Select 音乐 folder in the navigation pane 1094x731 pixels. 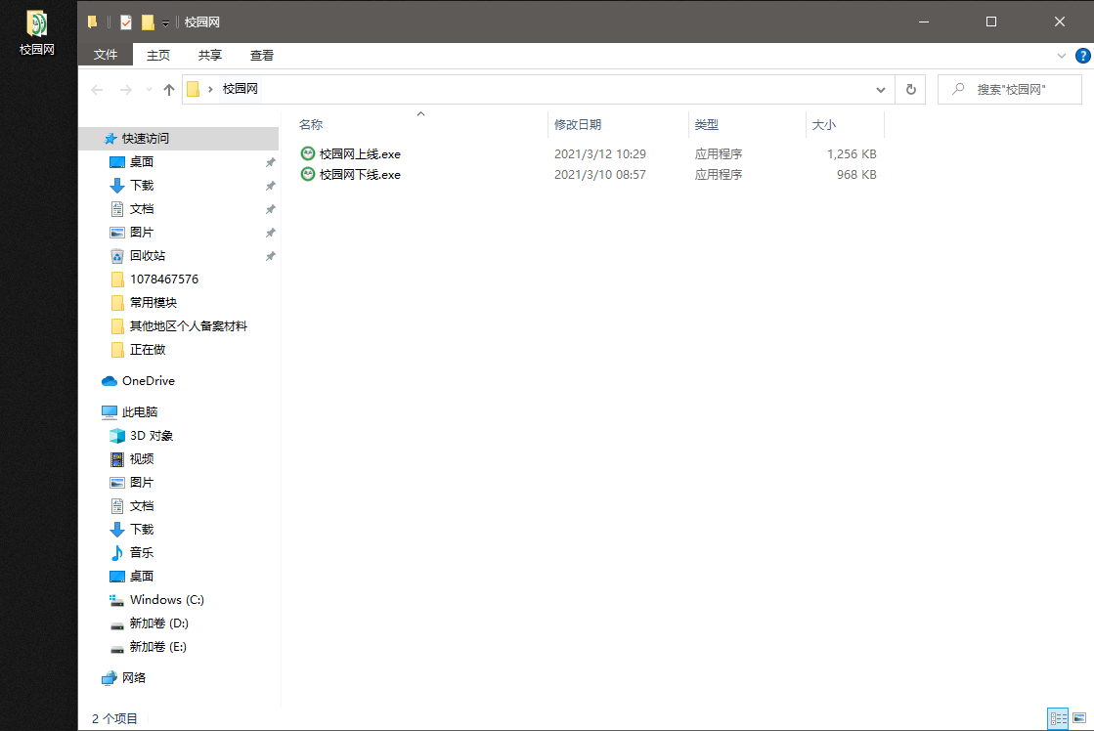(141, 553)
